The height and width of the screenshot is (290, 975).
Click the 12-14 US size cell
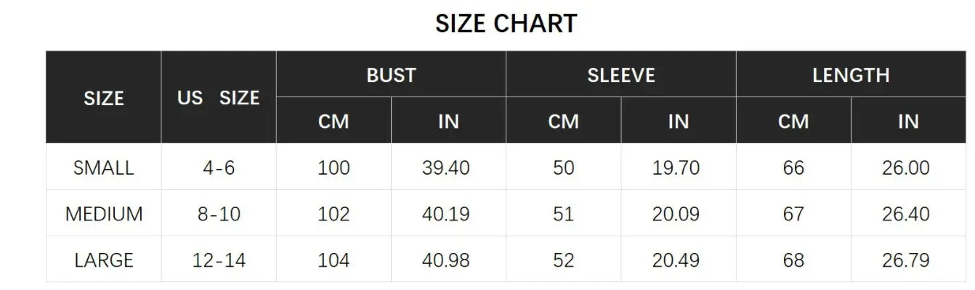(219, 260)
